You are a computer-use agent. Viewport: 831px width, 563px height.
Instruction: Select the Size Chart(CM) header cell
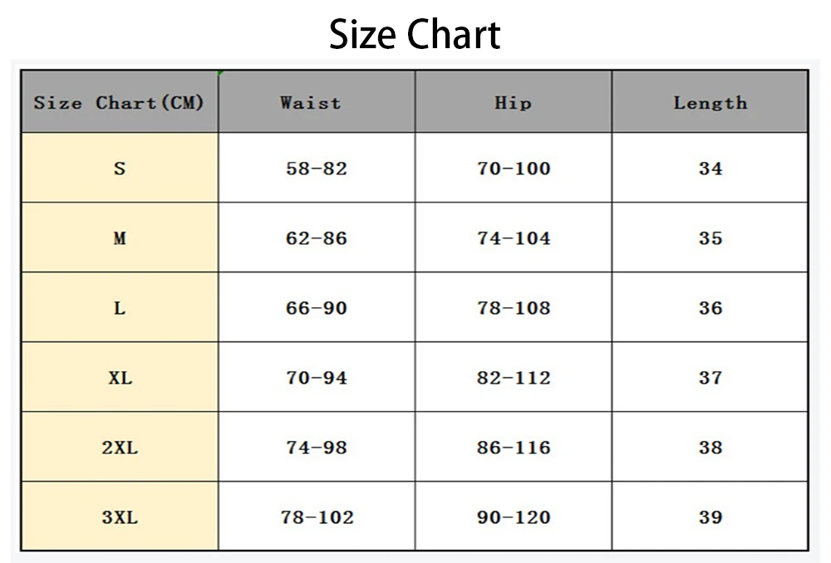click(119, 101)
